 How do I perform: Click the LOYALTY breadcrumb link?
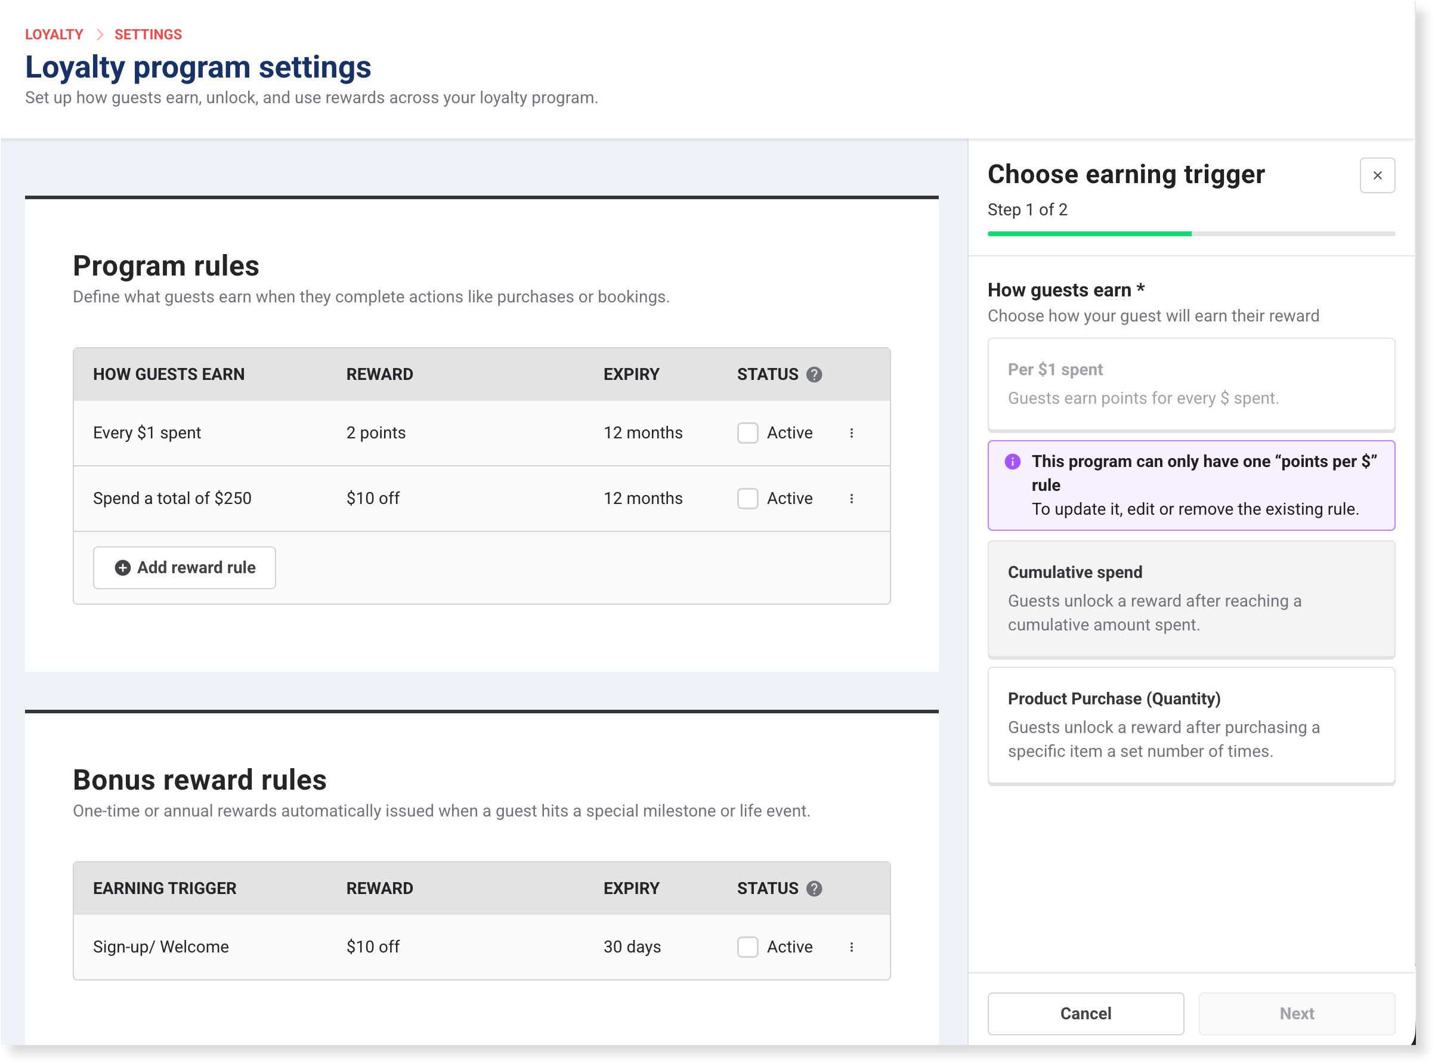click(x=54, y=35)
